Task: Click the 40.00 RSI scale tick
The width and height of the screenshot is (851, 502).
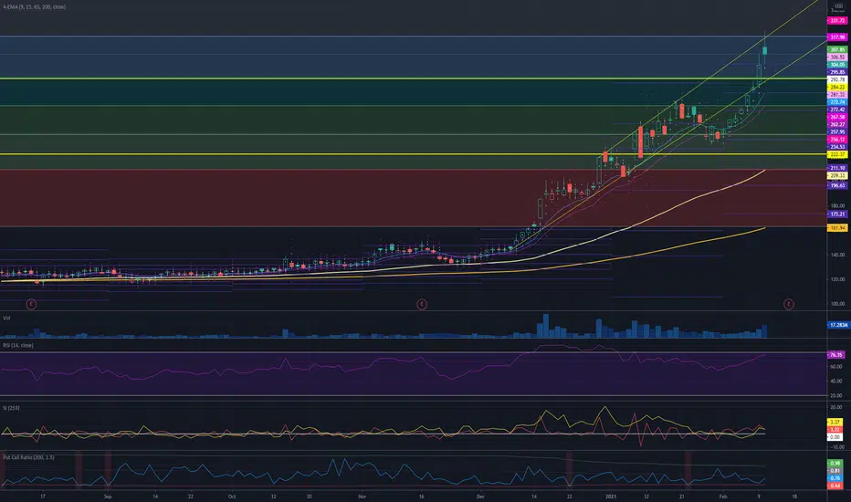Action: 836,382
